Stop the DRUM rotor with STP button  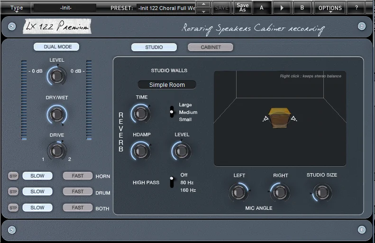(x=13, y=192)
